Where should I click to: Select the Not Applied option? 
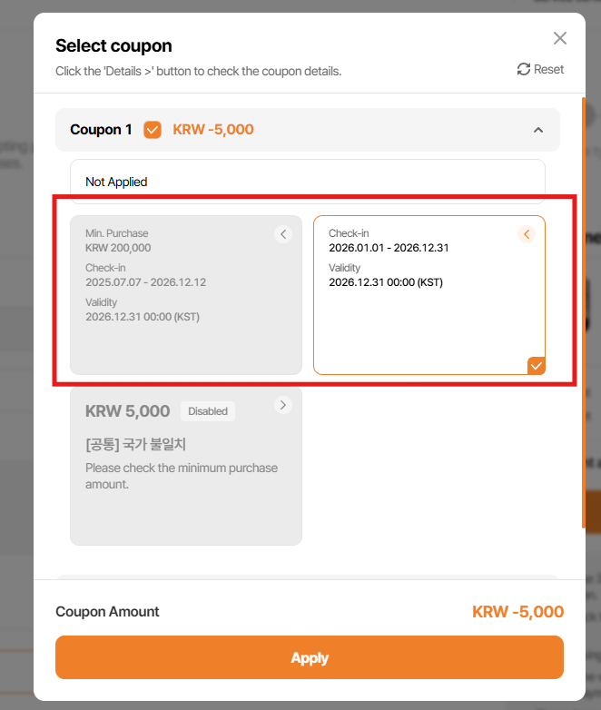click(307, 182)
